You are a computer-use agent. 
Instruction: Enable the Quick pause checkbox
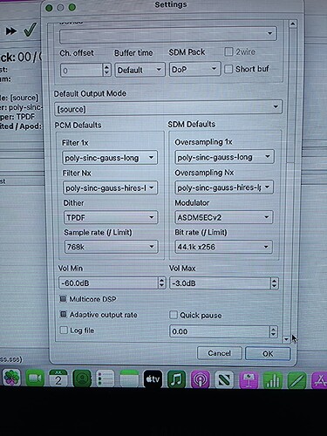point(174,315)
